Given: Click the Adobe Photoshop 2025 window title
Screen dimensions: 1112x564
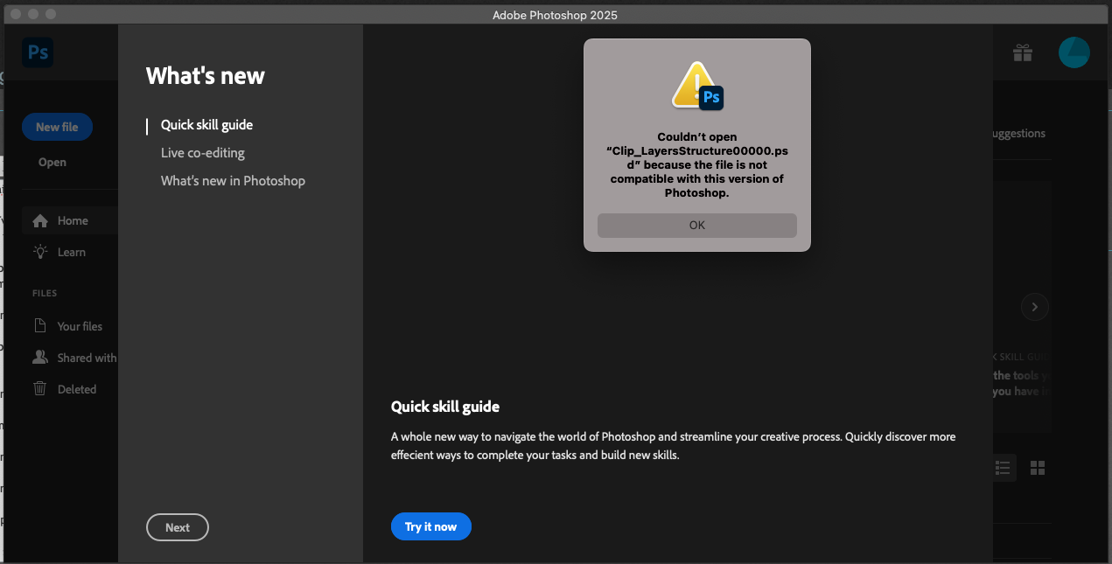Looking at the screenshot, I should pyautogui.click(x=556, y=15).
